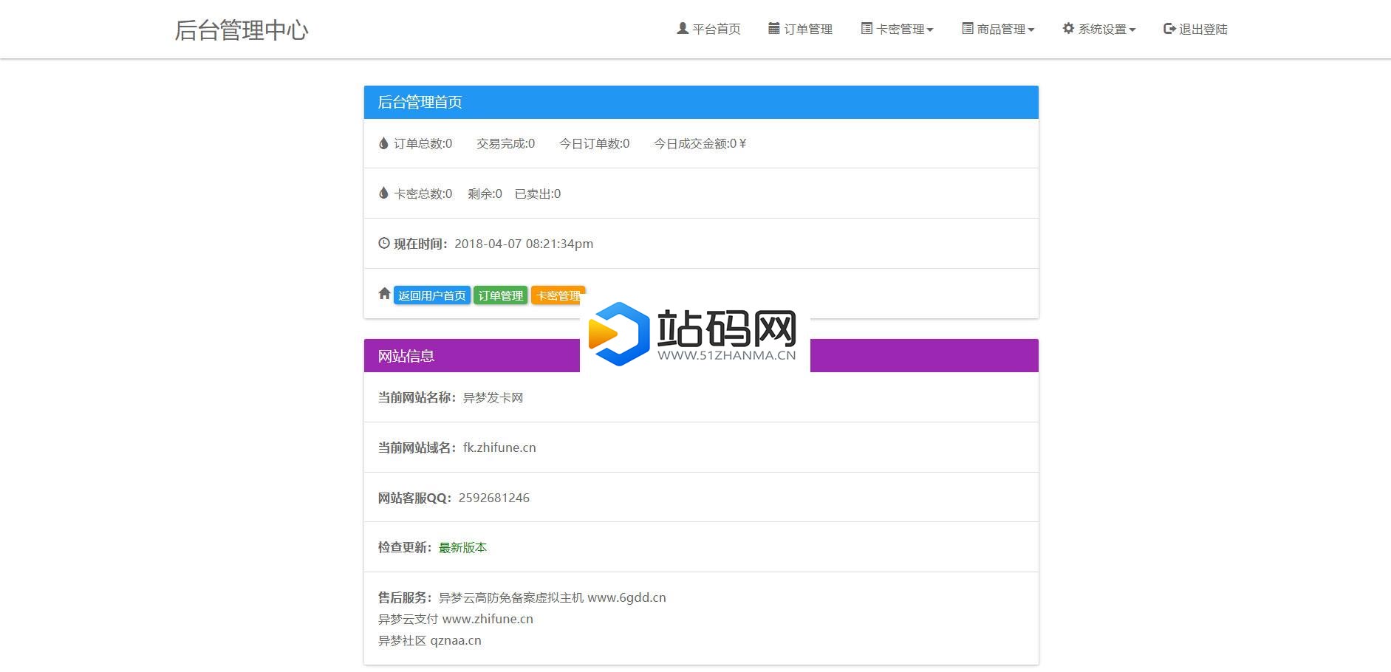Click the 订单总数:0 text
Screen dimensions: 1391x672
pyautogui.click(x=423, y=143)
